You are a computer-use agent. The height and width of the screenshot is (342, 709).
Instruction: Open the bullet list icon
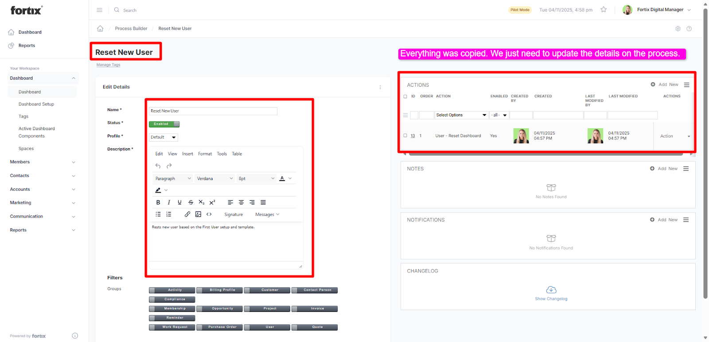[158, 214]
